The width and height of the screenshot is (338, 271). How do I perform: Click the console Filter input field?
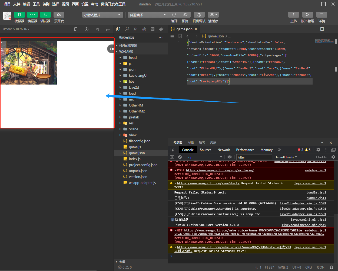coord(254,157)
